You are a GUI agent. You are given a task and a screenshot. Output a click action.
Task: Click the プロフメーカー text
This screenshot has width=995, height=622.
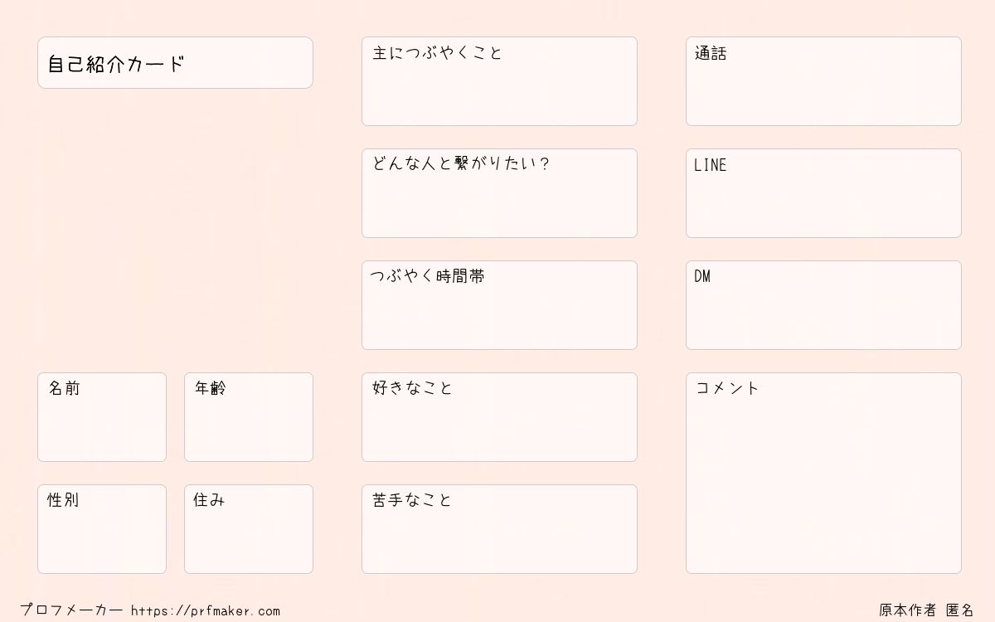pyautogui.click(x=71, y=610)
